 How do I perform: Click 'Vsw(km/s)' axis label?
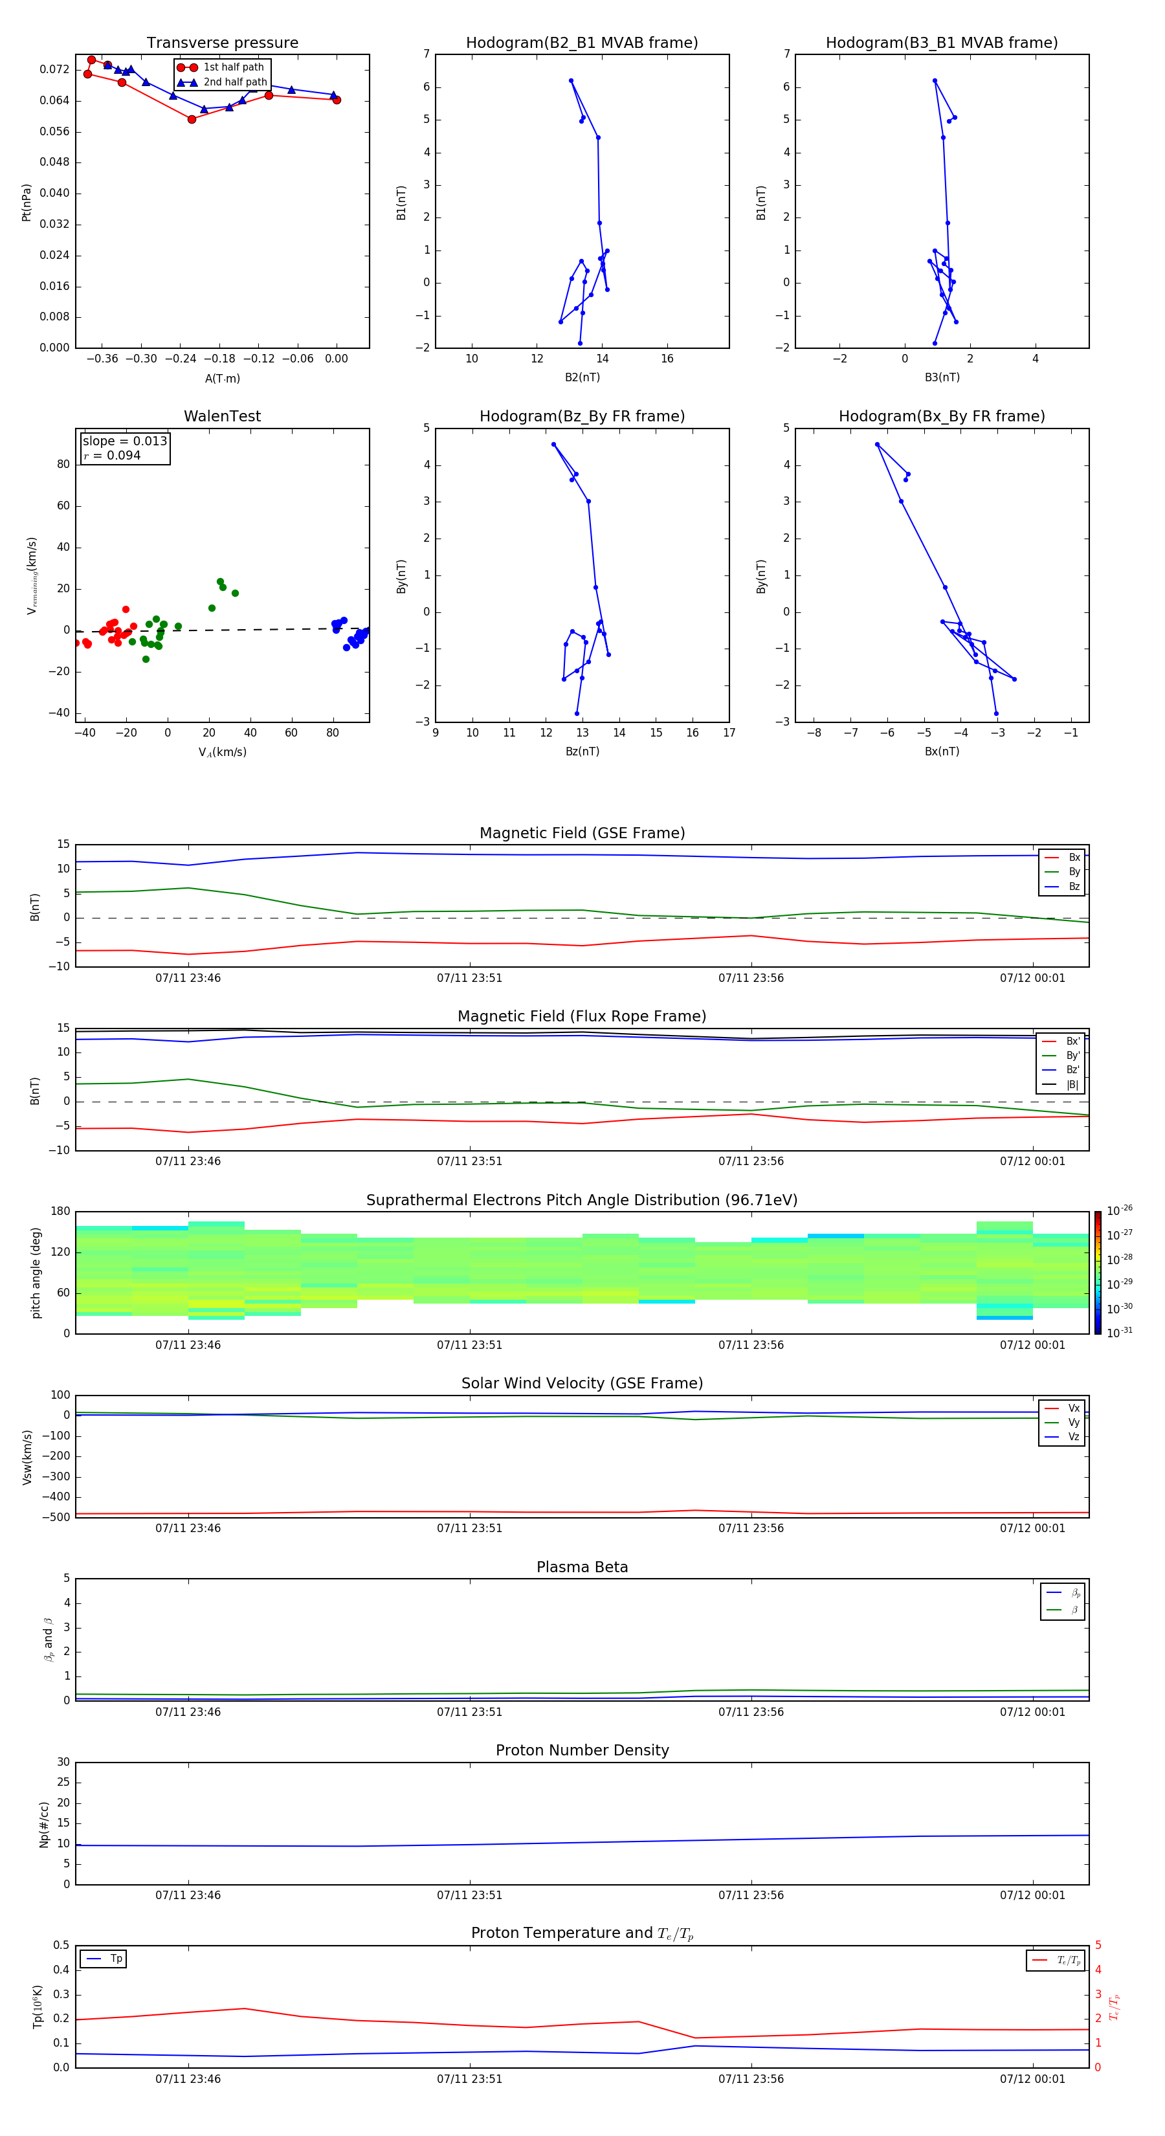(x=27, y=1457)
